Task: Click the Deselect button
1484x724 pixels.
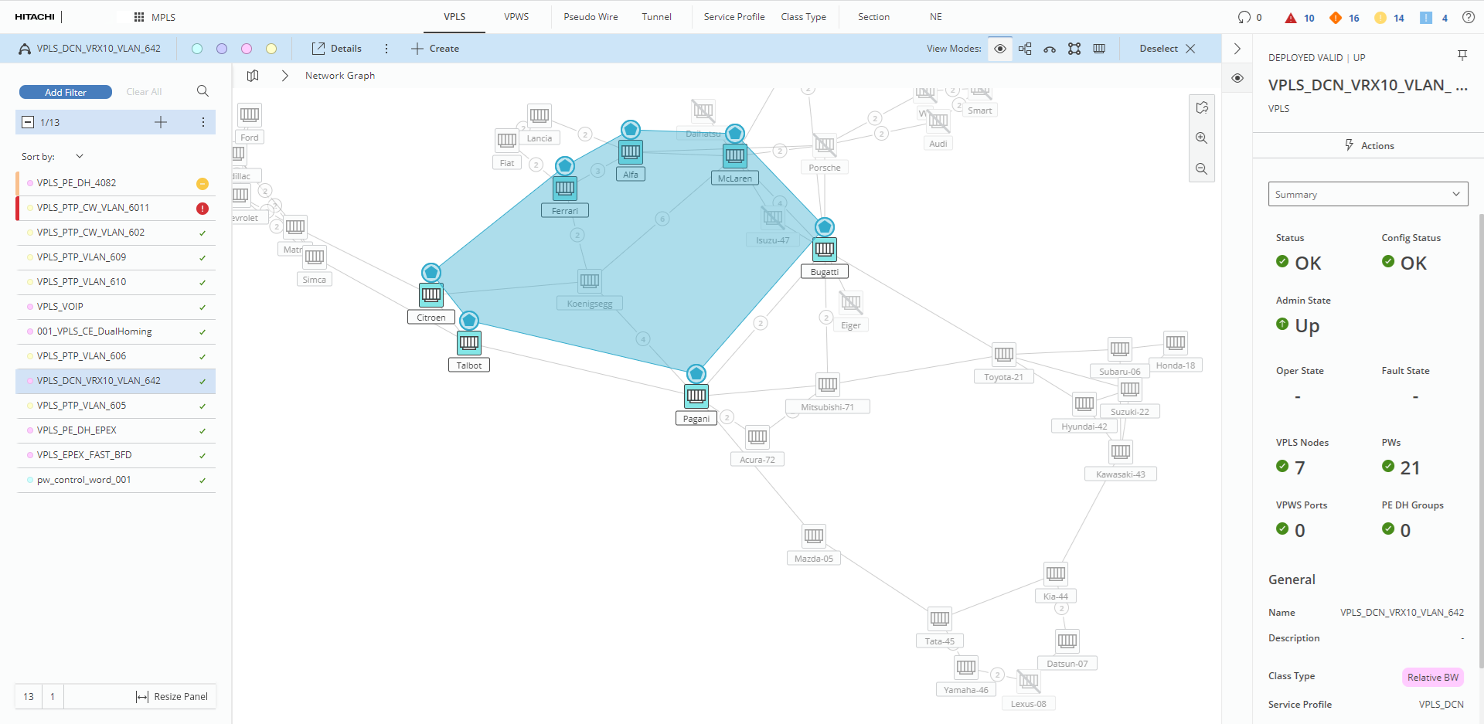Action: (1166, 49)
